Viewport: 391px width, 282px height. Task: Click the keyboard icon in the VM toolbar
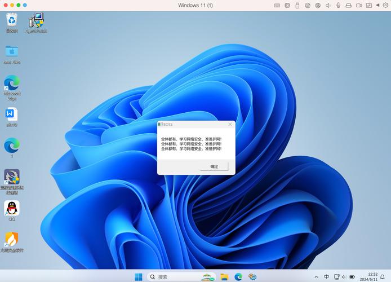coord(277,5)
